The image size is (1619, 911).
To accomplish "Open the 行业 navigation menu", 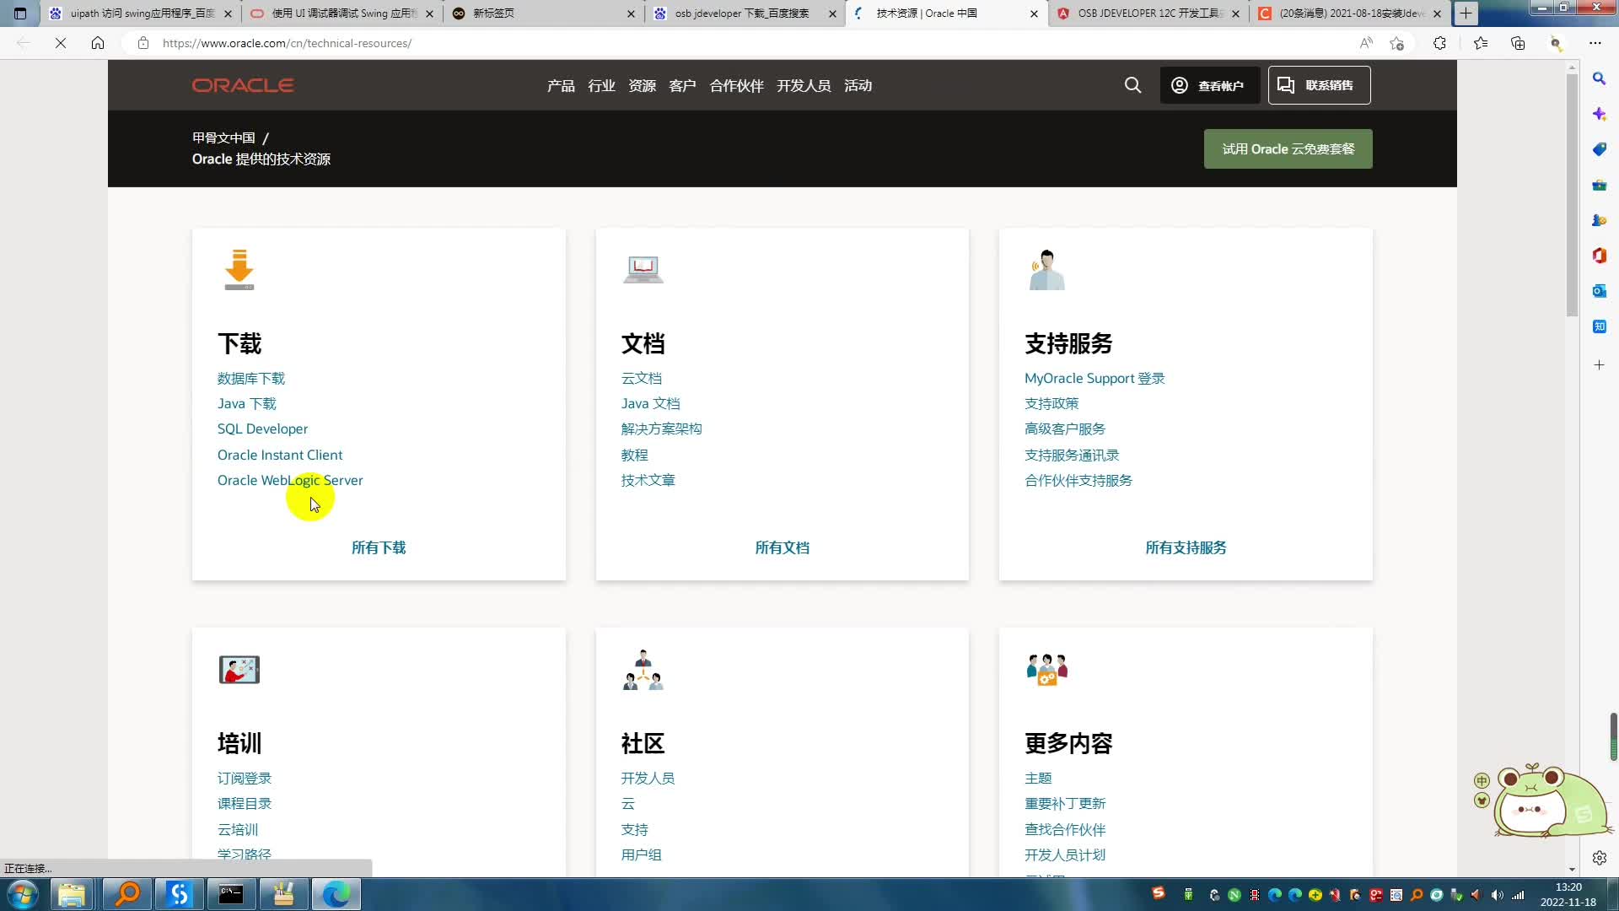I will 601,85.
